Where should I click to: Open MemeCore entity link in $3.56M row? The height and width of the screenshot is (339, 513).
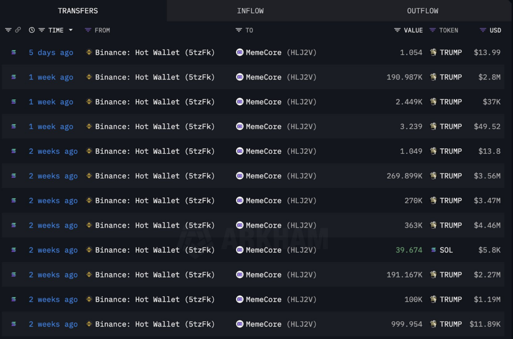click(x=264, y=176)
